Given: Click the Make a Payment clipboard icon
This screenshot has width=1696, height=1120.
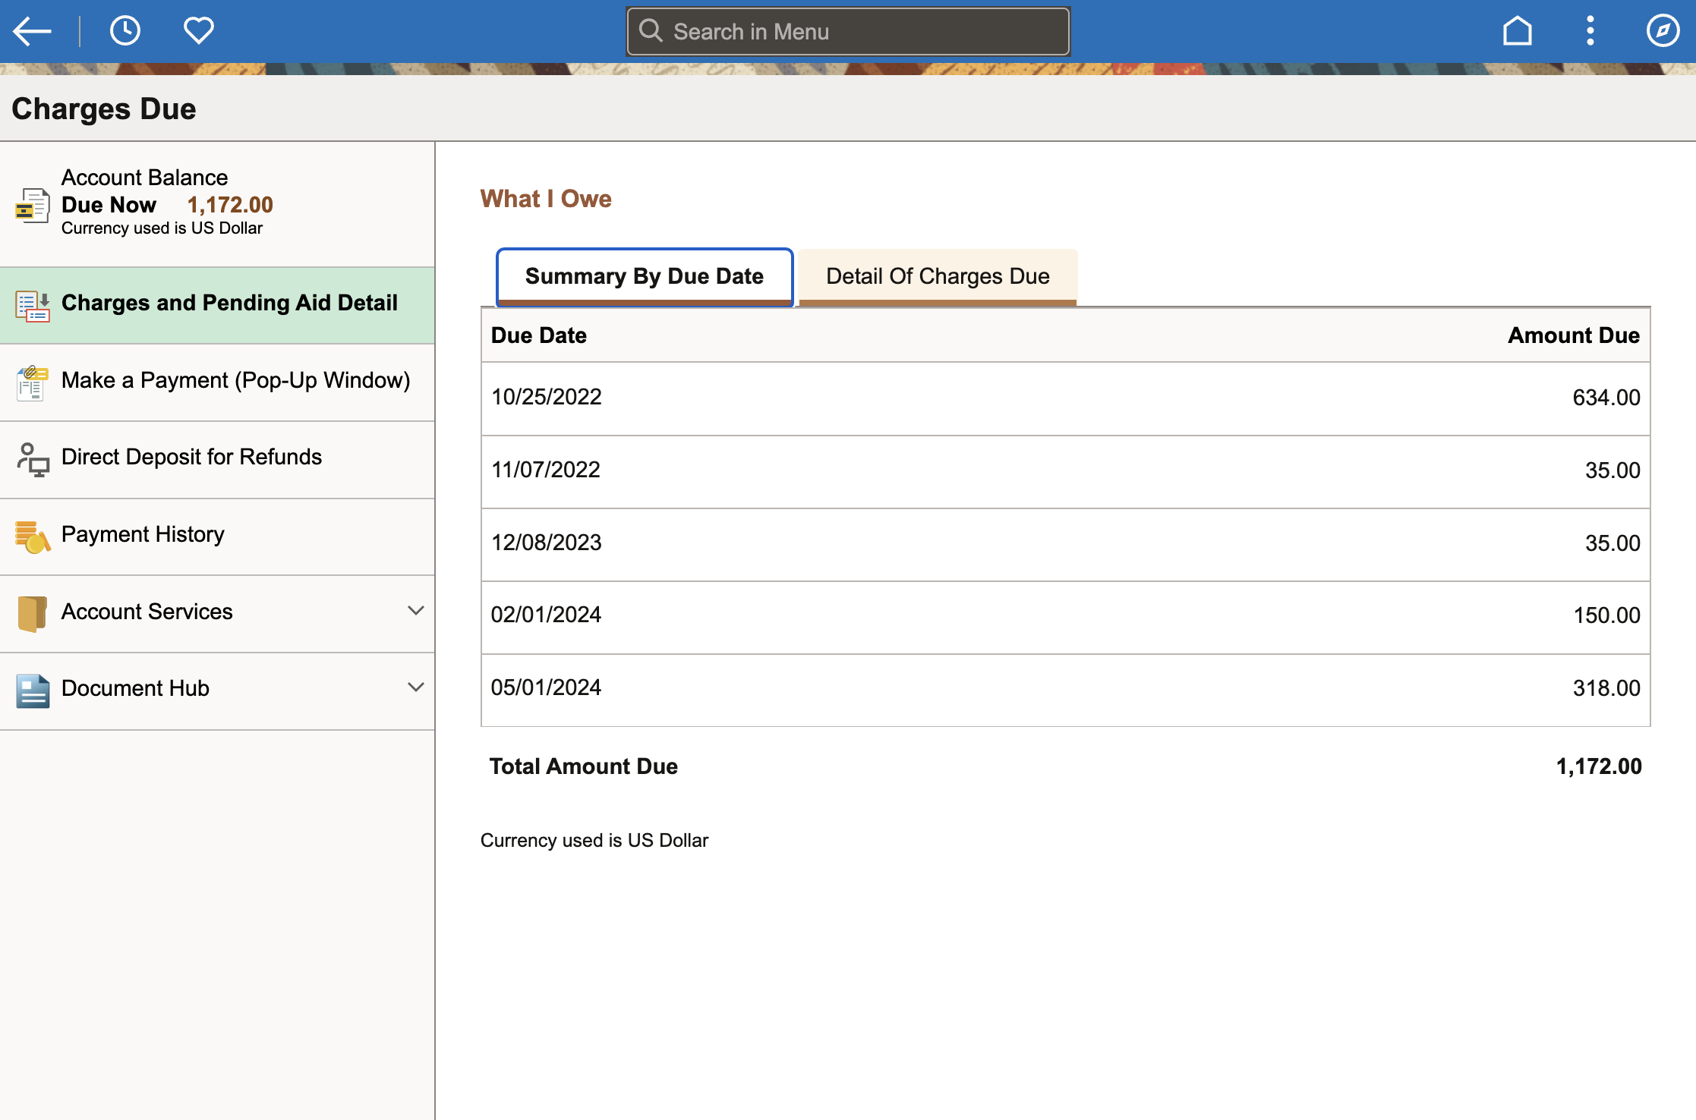Looking at the screenshot, I should (32, 383).
